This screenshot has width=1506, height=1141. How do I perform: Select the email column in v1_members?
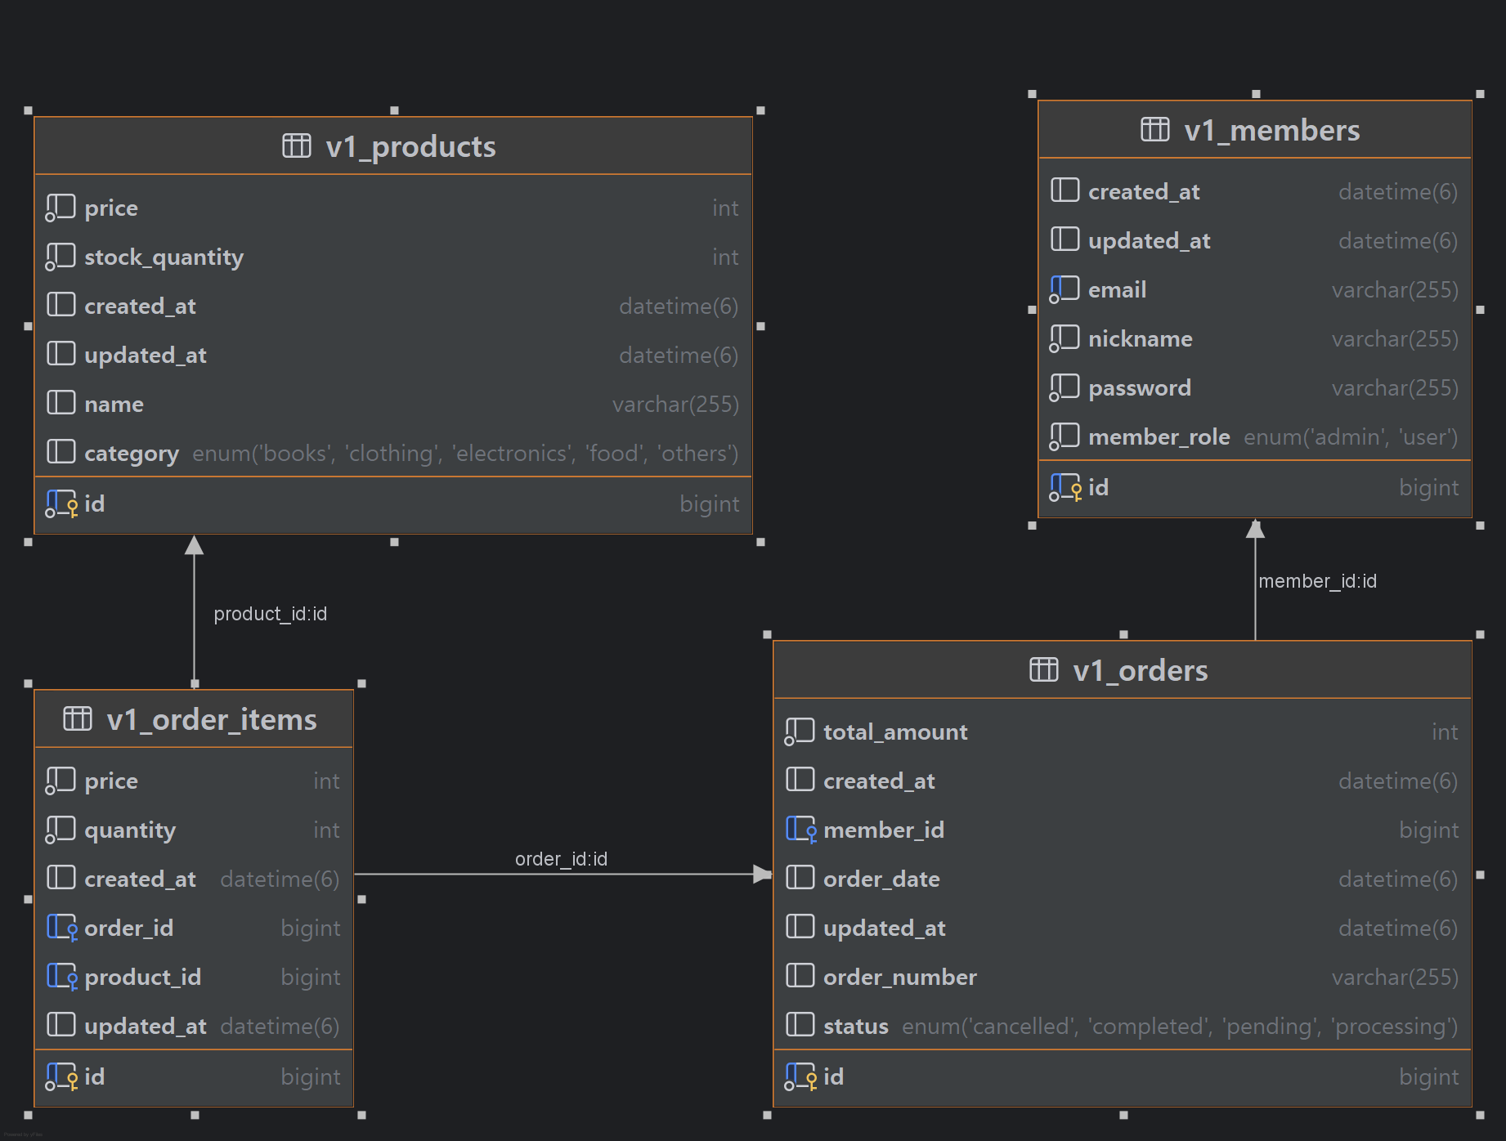[x=1255, y=289]
